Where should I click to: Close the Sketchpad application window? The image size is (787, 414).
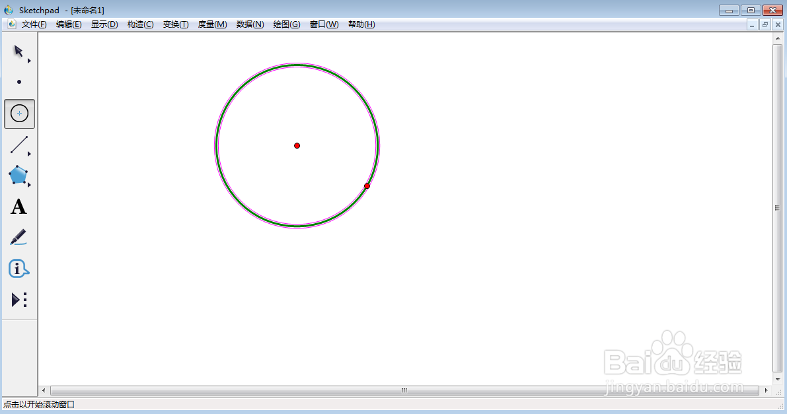pos(773,10)
